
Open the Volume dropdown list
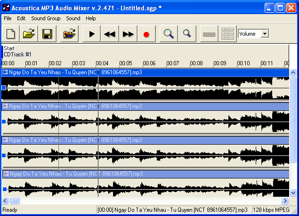265,34
